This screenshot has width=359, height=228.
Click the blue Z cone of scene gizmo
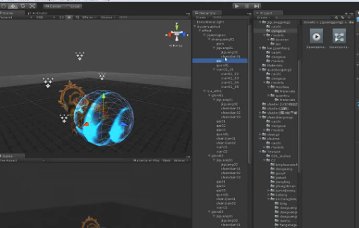tap(183, 35)
